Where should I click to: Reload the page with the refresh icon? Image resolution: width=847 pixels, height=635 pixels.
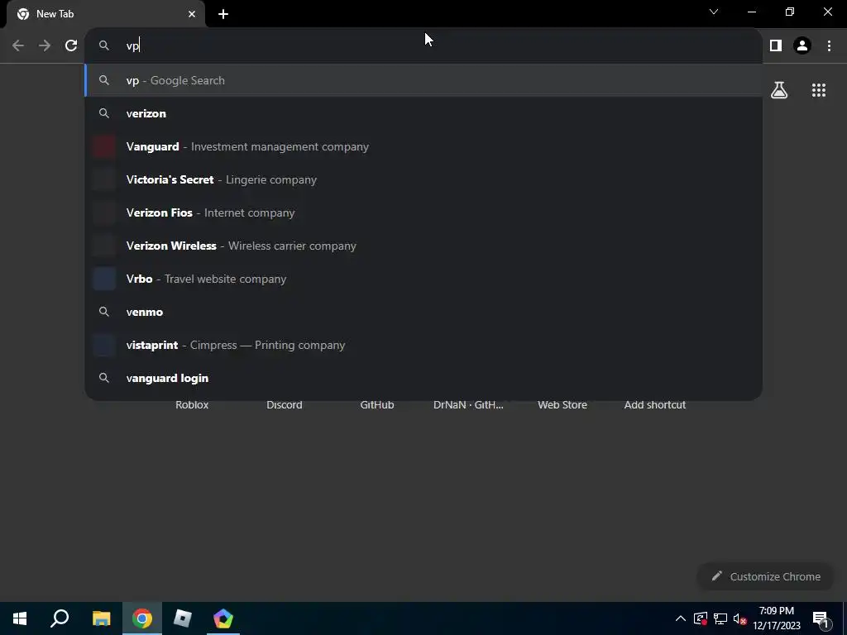point(71,46)
